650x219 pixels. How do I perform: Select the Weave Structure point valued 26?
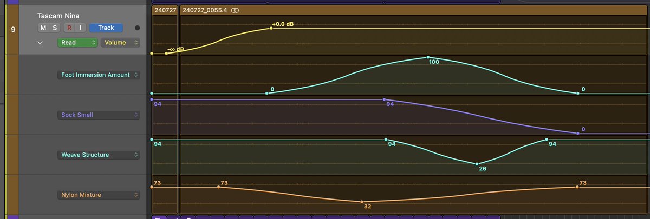click(x=477, y=164)
